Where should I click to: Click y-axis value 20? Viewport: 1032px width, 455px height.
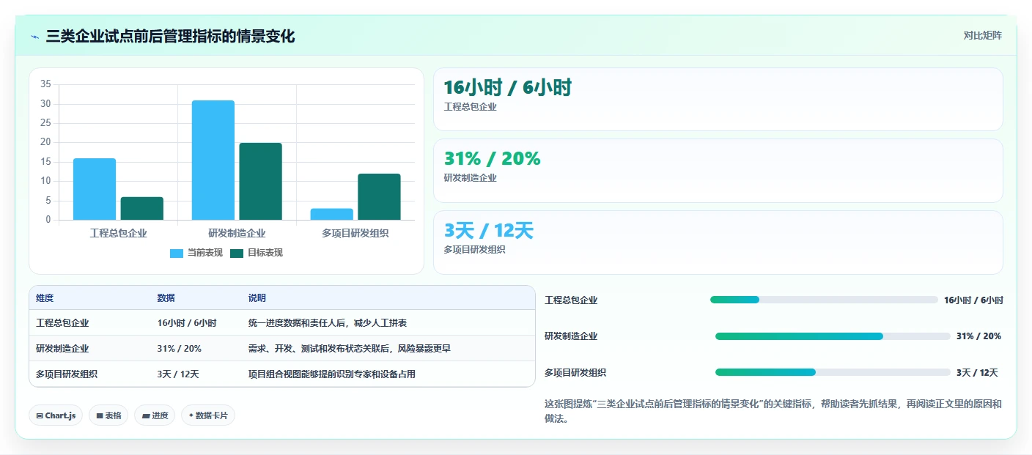pyautogui.click(x=45, y=142)
